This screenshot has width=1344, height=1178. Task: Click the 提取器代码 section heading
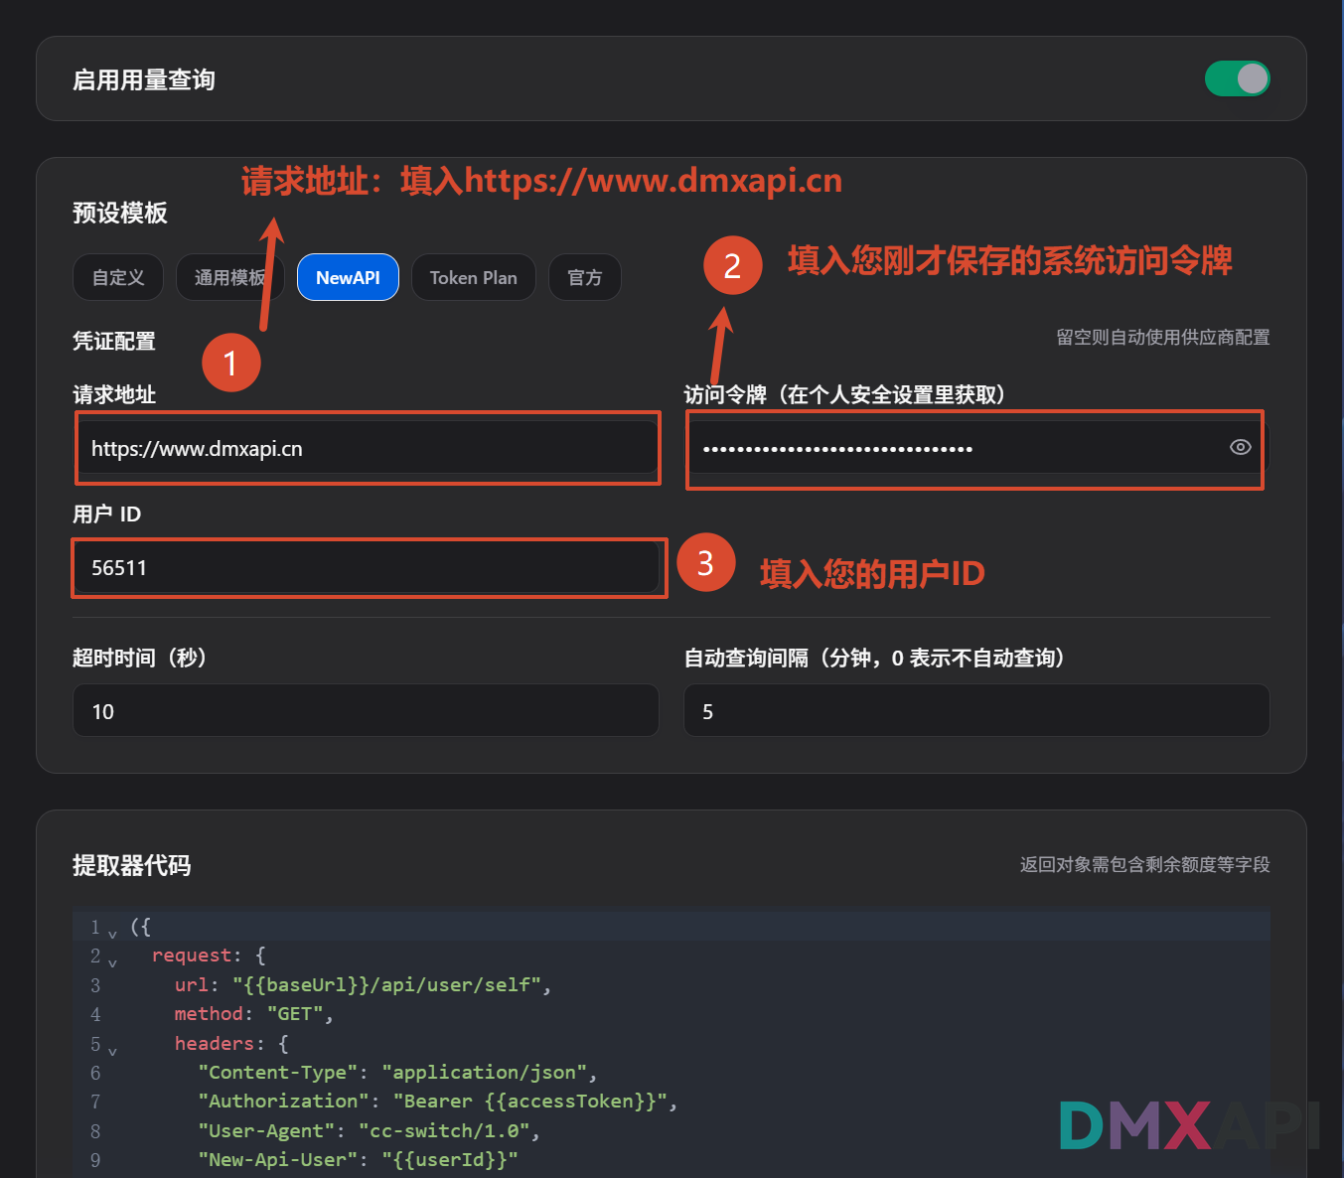pyautogui.click(x=132, y=865)
